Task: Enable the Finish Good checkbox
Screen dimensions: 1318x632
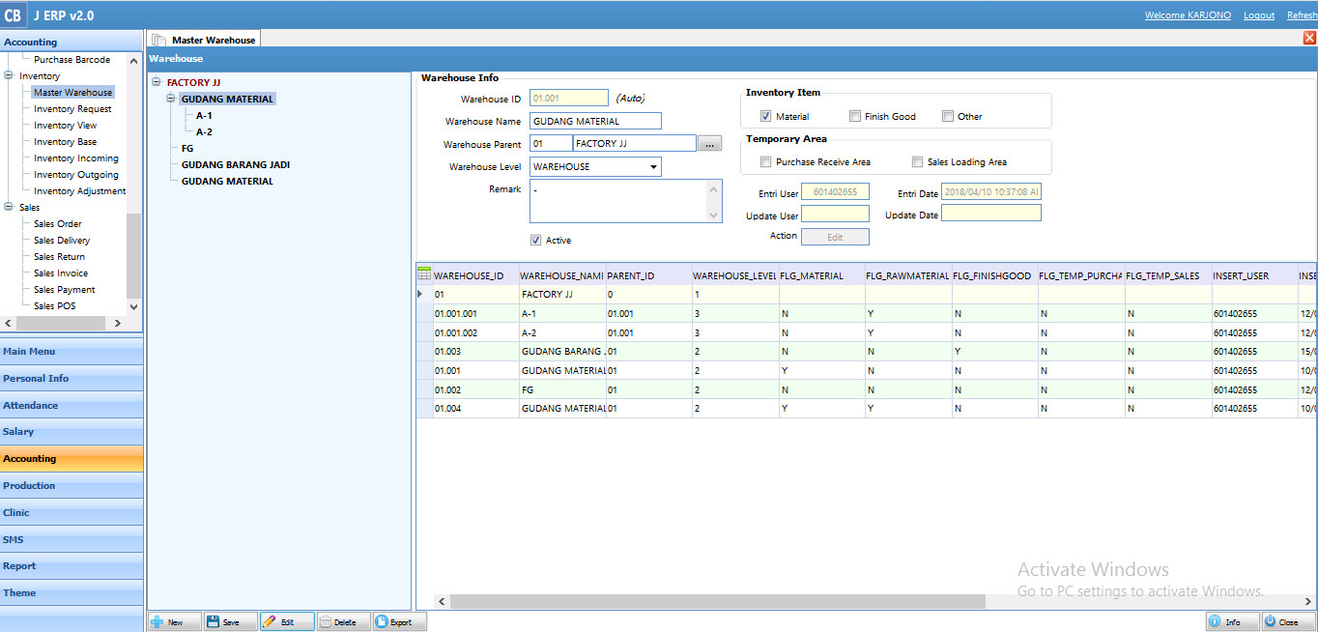Action: point(855,117)
